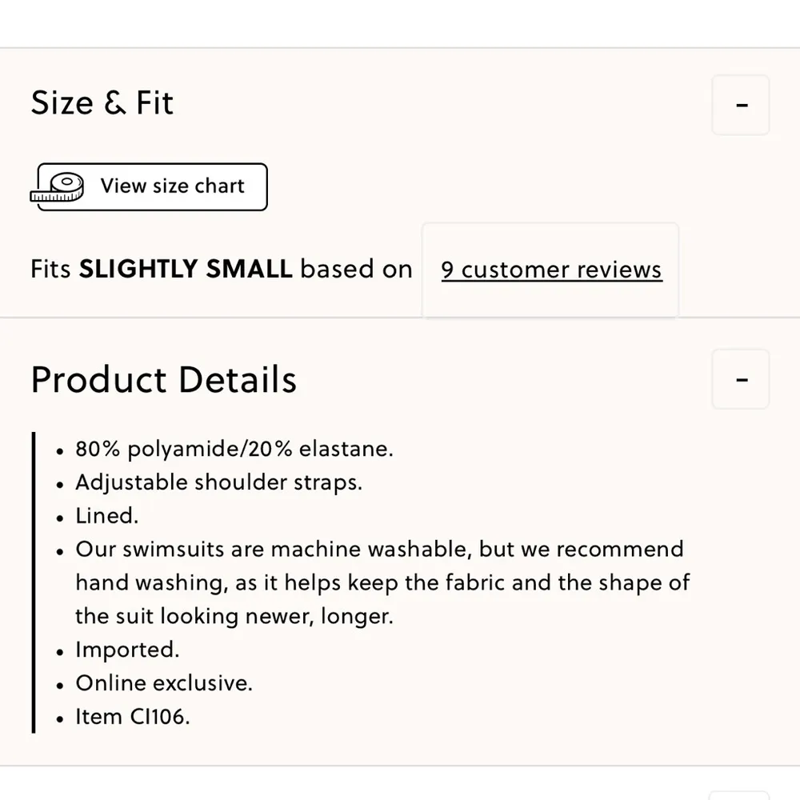Click the Imported bullet item

point(127,650)
